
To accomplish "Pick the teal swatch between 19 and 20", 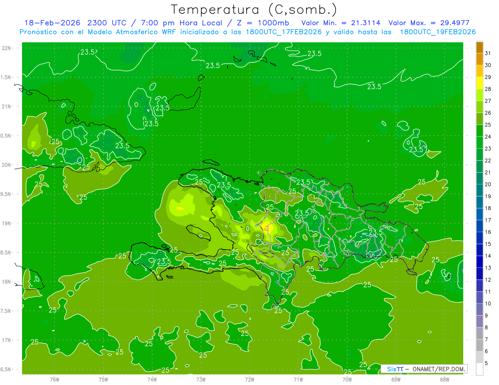I will 479,190.
